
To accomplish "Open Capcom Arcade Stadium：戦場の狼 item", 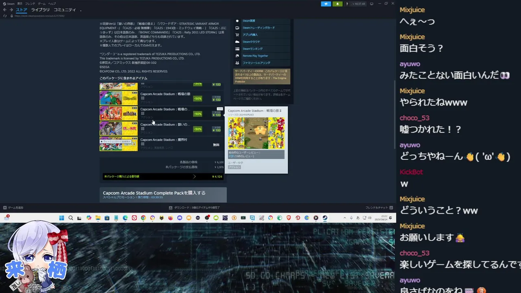I will [x=165, y=94].
